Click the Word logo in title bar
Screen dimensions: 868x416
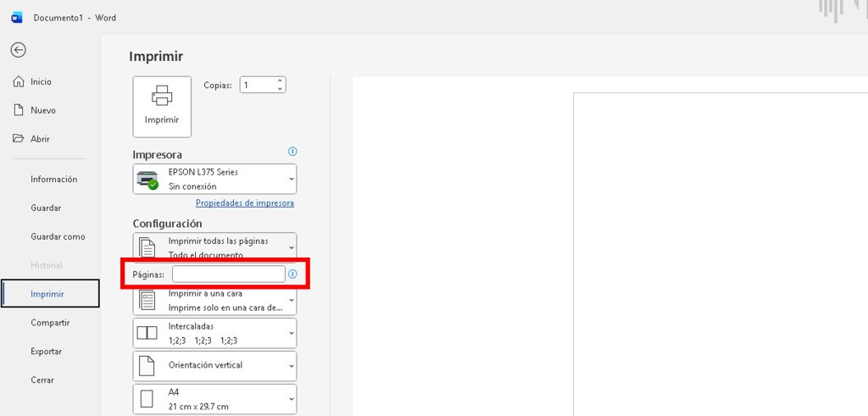pos(17,17)
